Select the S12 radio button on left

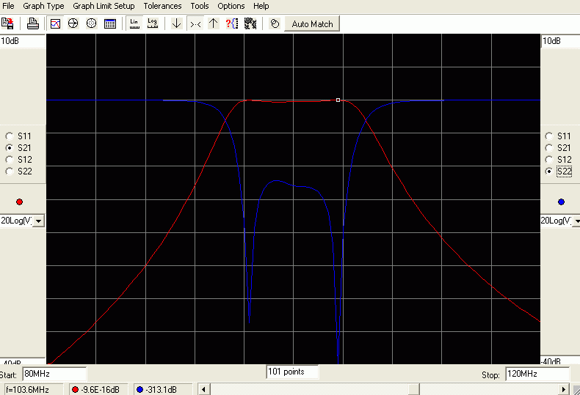(10, 160)
